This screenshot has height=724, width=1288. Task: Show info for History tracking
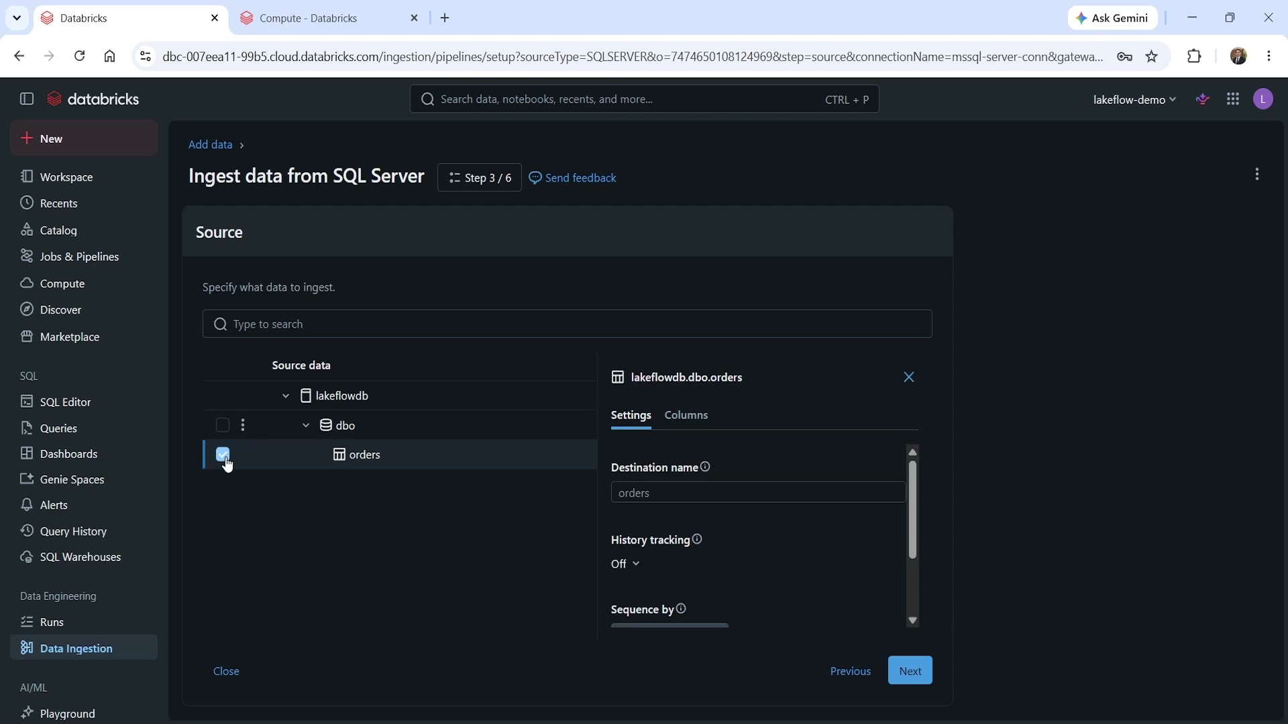click(698, 540)
